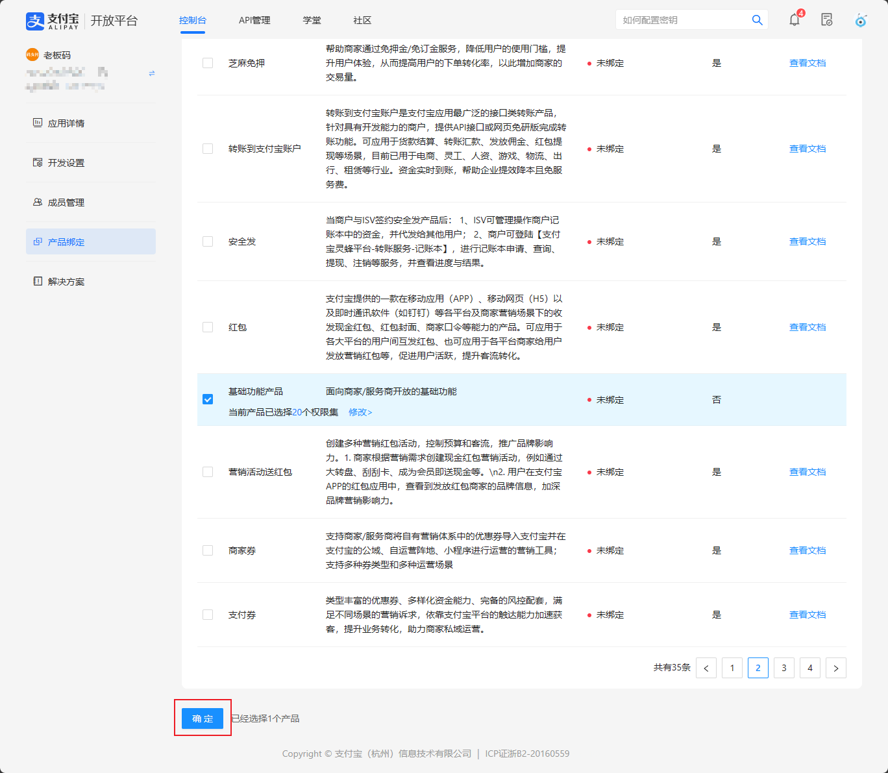This screenshot has width=888, height=773.
Task: Open the document list icon in header
Action: 826,20
